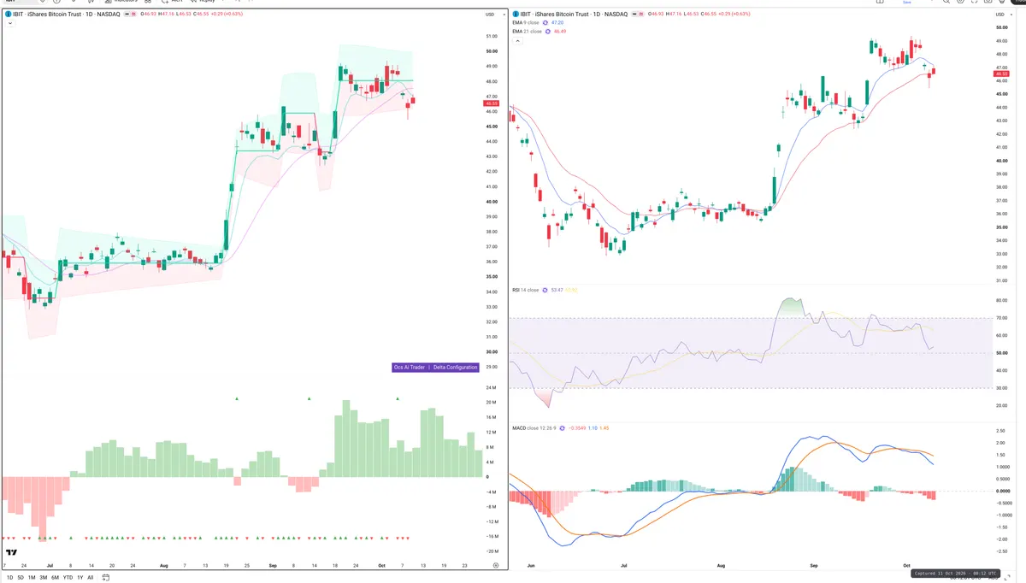Select the 3M time range
Image resolution: width=1026 pixels, height=583 pixels.
click(x=44, y=578)
